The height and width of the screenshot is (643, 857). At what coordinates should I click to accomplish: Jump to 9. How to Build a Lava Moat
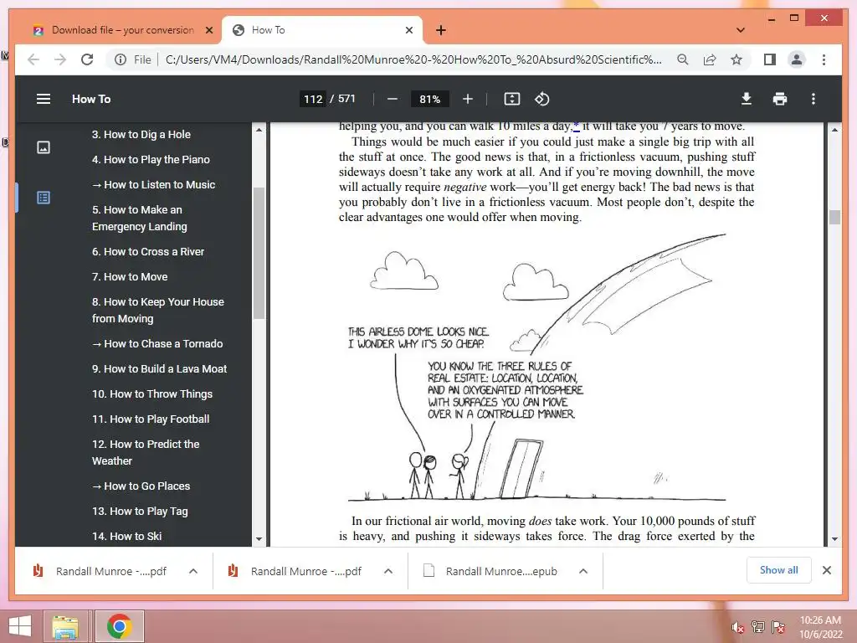(x=159, y=369)
